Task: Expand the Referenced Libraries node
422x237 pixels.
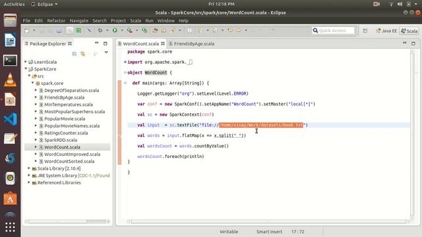Action: coord(29,182)
